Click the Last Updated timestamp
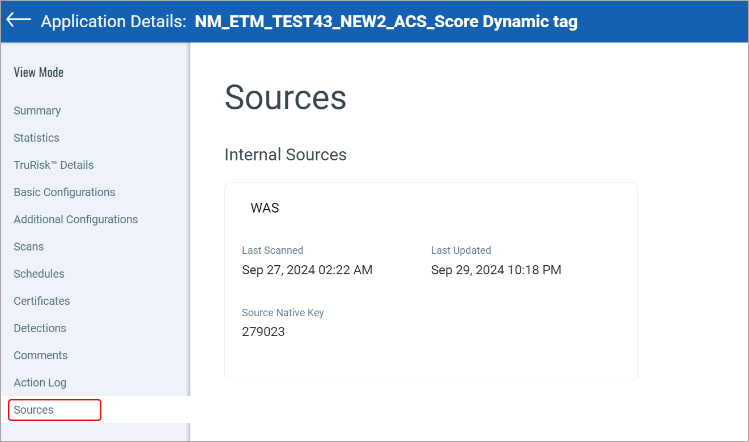The image size is (749, 442). pyautogui.click(x=496, y=270)
